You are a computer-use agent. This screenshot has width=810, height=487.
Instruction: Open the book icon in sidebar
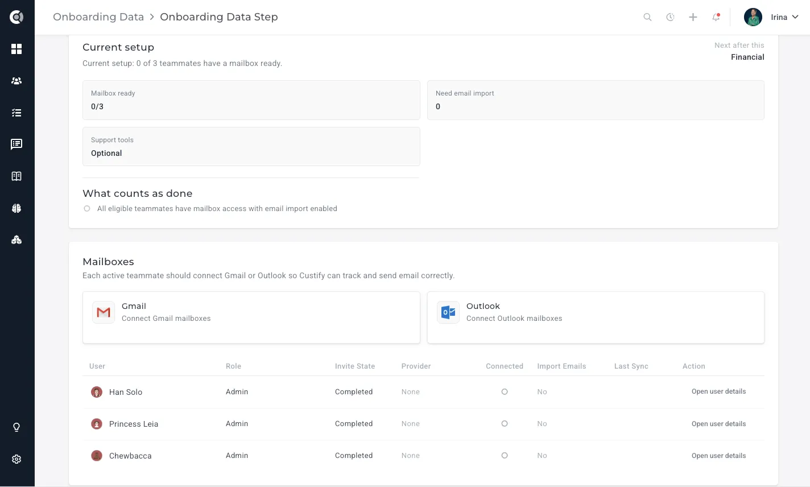pos(16,176)
